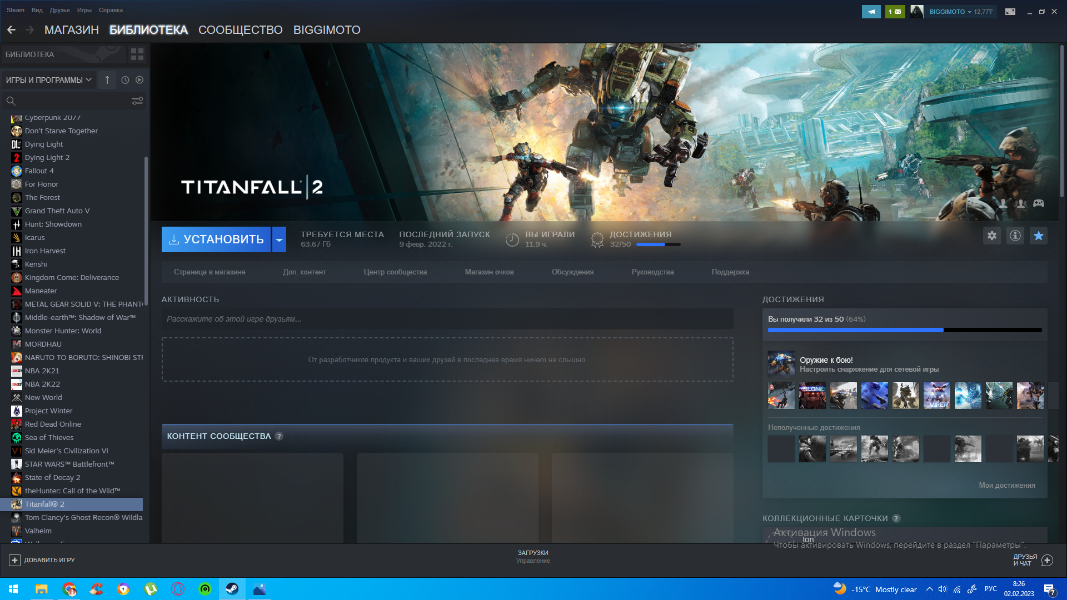The width and height of the screenshot is (1067, 600).
Task: Switch to Big Picture mode icon
Action: [x=1010, y=12]
